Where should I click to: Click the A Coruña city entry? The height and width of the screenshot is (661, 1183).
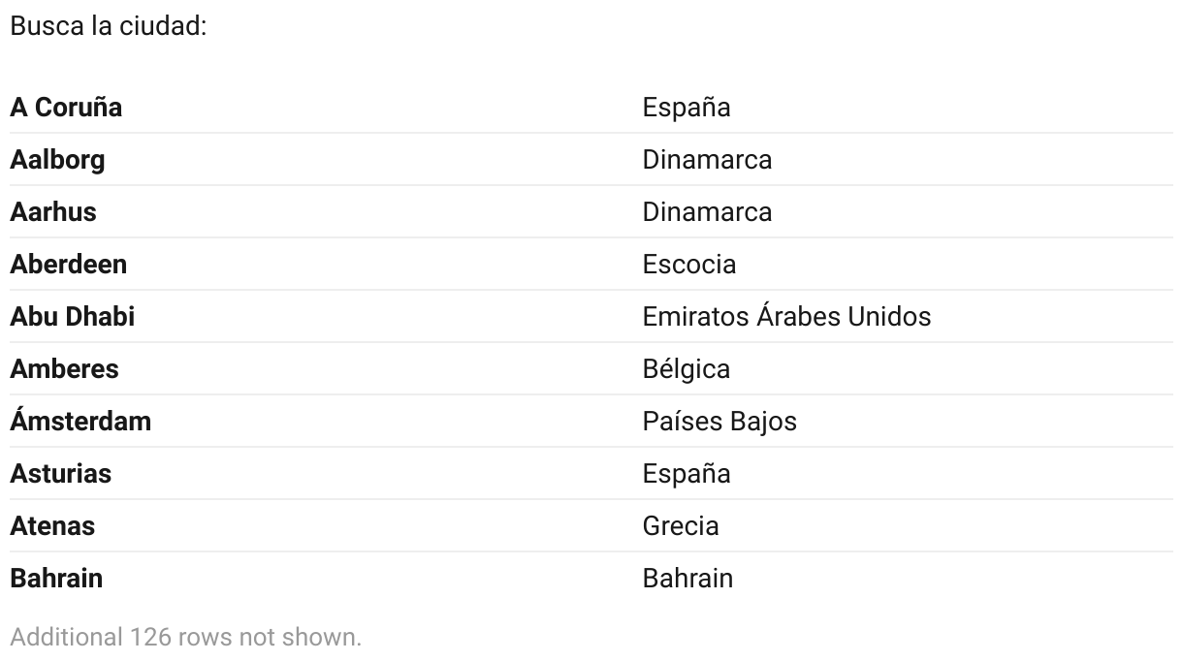(66, 107)
